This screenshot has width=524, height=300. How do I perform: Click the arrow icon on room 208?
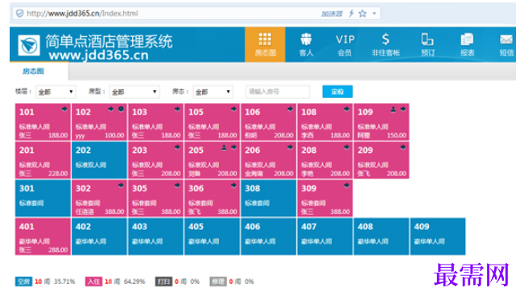pyautogui.click(x=347, y=147)
